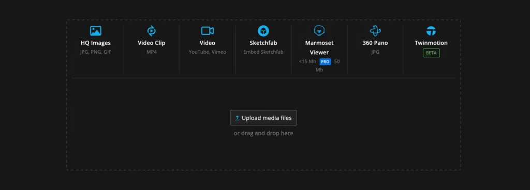Select the 360 Pano label
The width and height of the screenshot is (530, 190).
click(375, 43)
